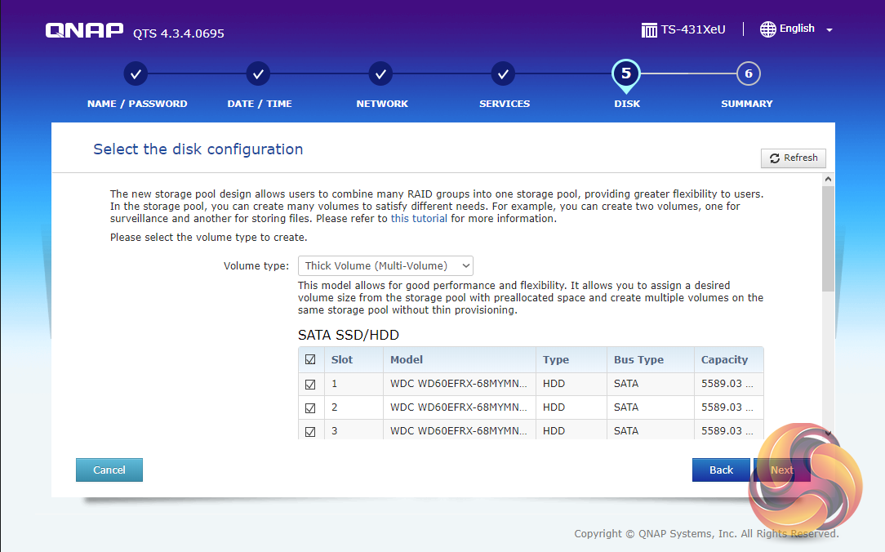The height and width of the screenshot is (552, 885).
Task: Open the 'this tutorial' link
Action: tap(419, 219)
